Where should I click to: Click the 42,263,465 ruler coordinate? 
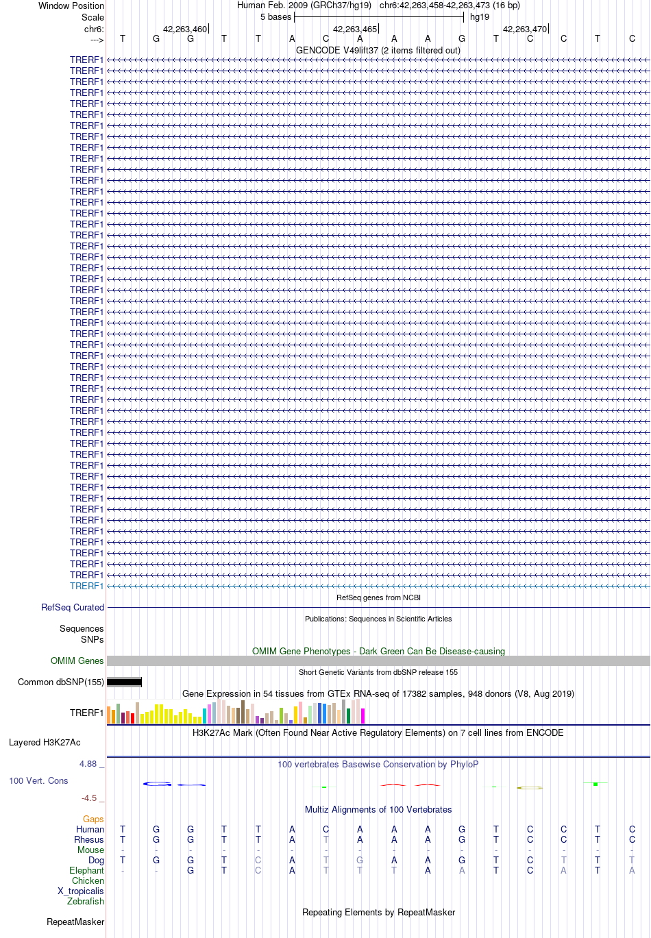tap(355, 29)
